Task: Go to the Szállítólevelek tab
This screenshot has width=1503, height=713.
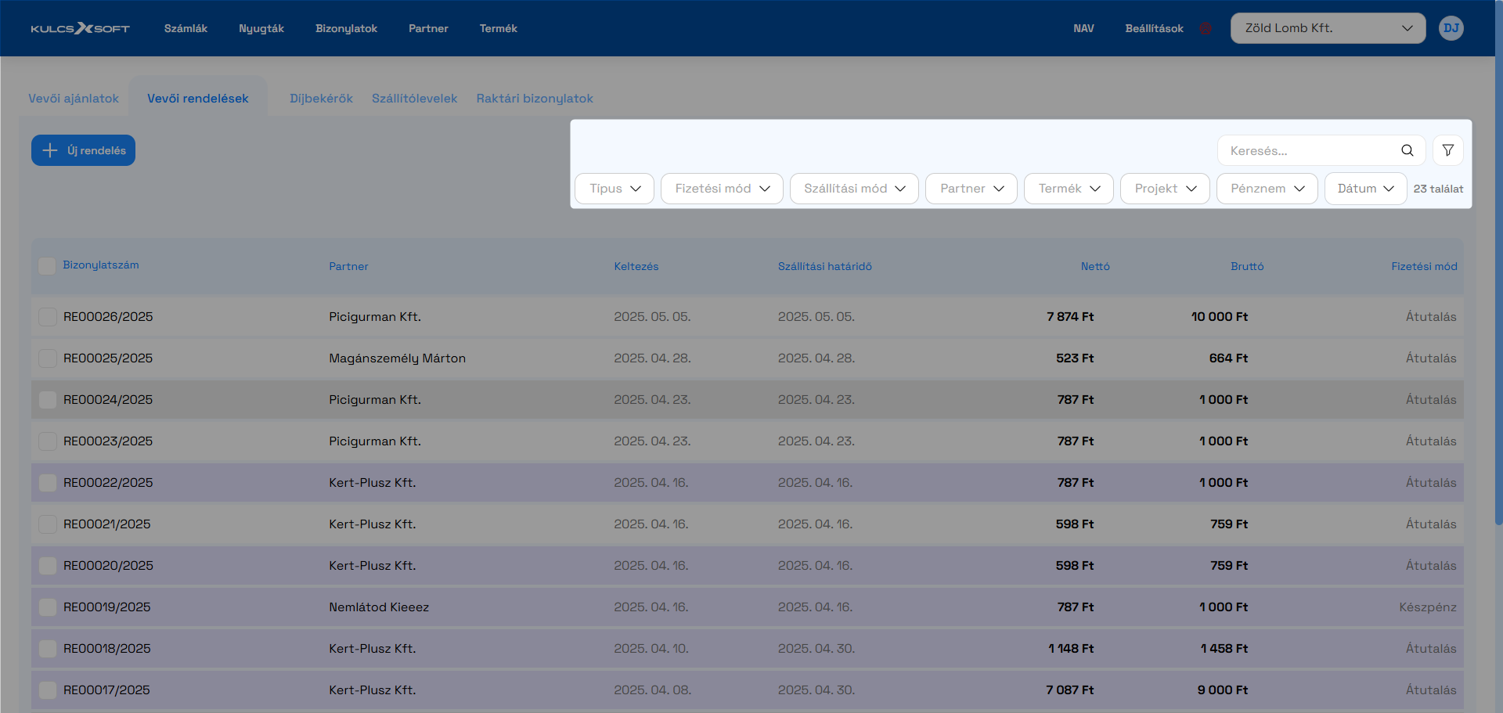Action: pos(414,99)
